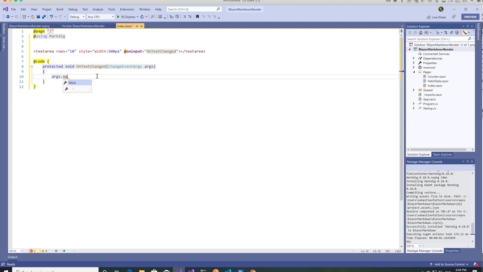This screenshot has height=272, width=483.
Task: Click Add to Source Control
Action: pyautogui.click(x=449, y=264)
